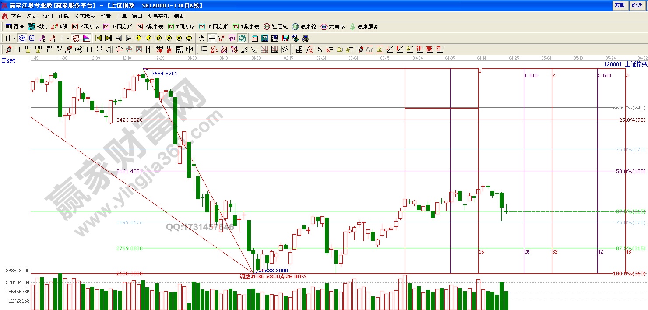Open the 江恩 menu
The width and height of the screenshot is (648, 310).
(x=63, y=16)
